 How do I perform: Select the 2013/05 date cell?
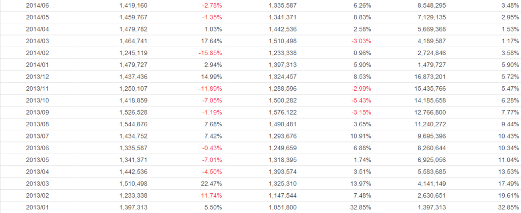coord(38,159)
